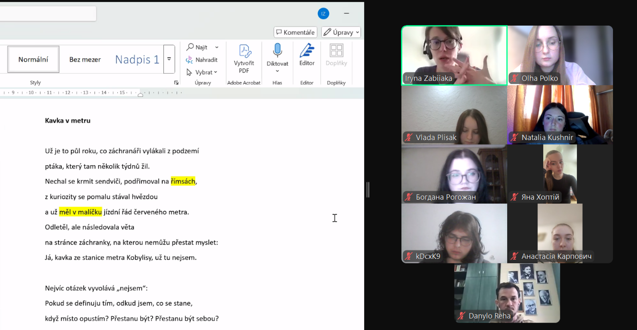
Task: Start dictation with the Diktovat microphone
Action: [277, 51]
